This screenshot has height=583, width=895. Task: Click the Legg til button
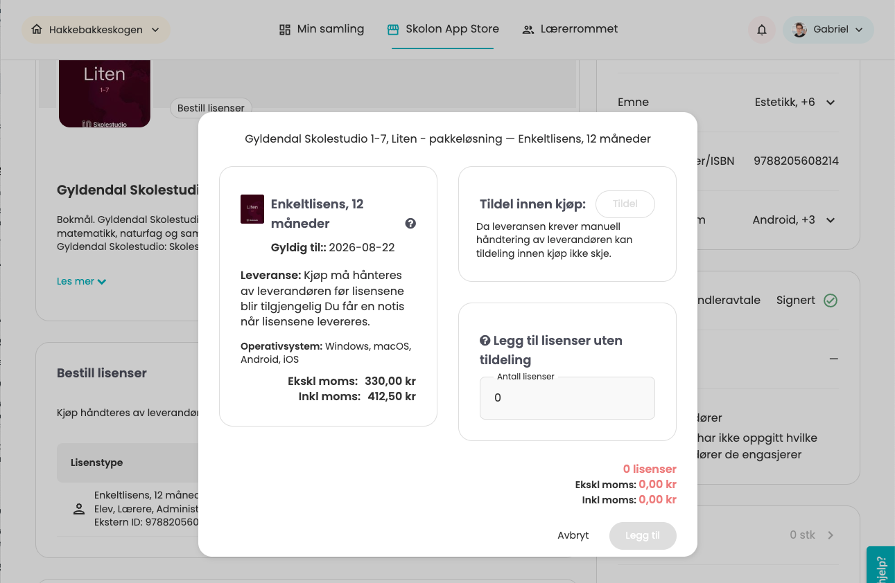(x=642, y=535)
